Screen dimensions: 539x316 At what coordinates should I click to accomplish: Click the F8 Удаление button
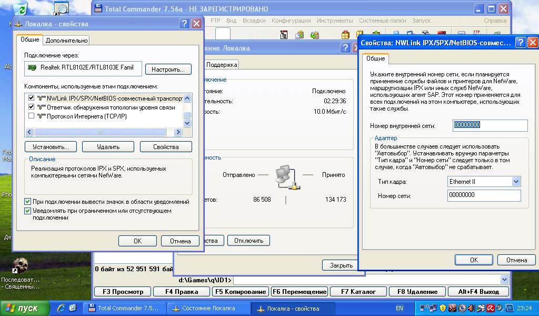[x=417, y=292]
